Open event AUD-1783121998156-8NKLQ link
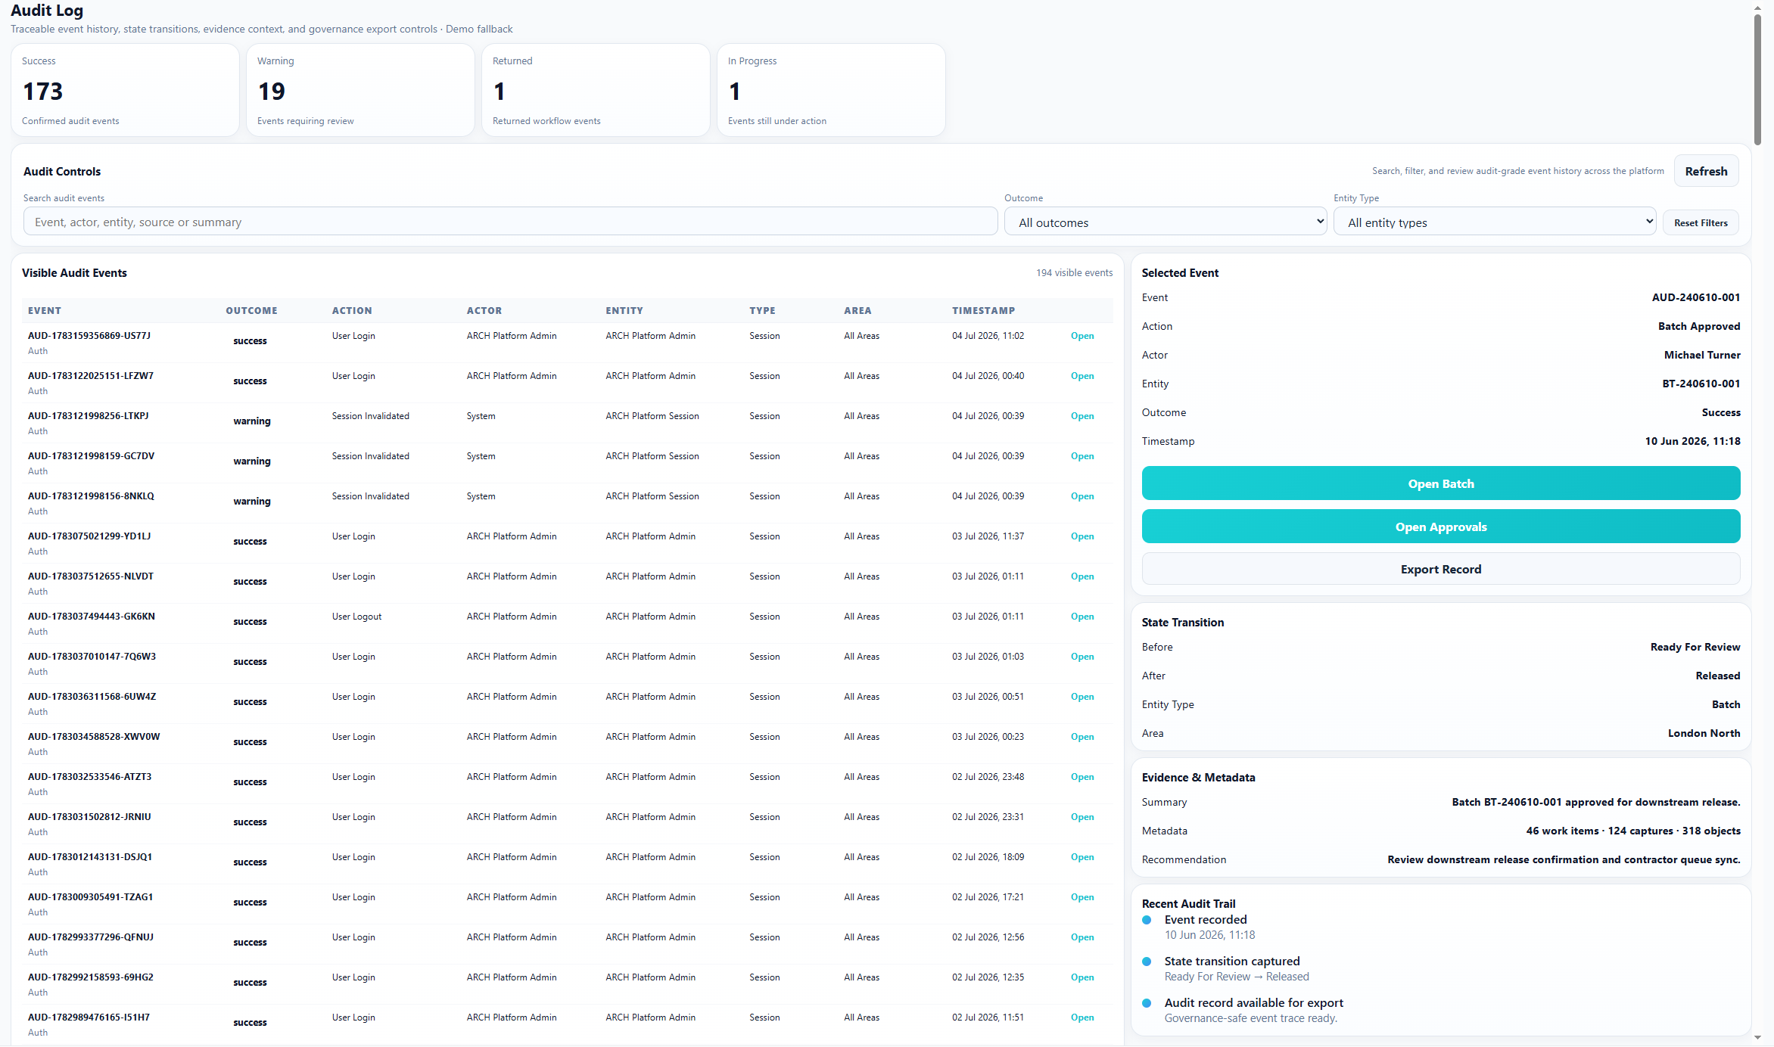Image resolution: width=1774 pixels, height=1047 pixels. 1082,496
